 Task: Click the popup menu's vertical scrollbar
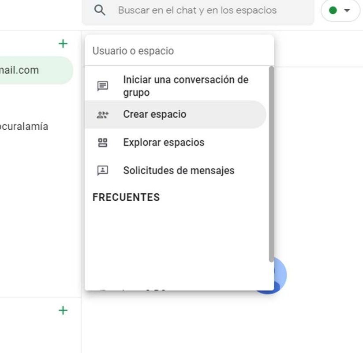(x=271, y=163)
